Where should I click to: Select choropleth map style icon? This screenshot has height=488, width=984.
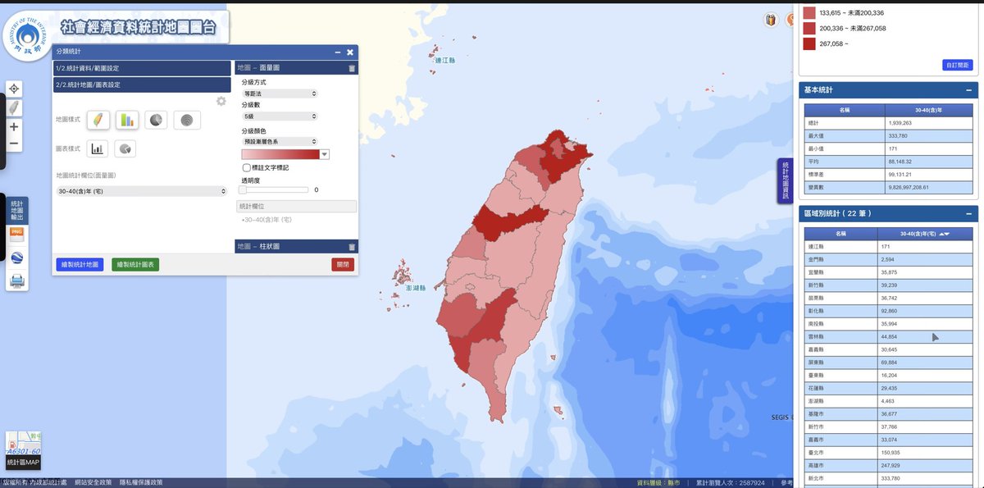point(98,121)
